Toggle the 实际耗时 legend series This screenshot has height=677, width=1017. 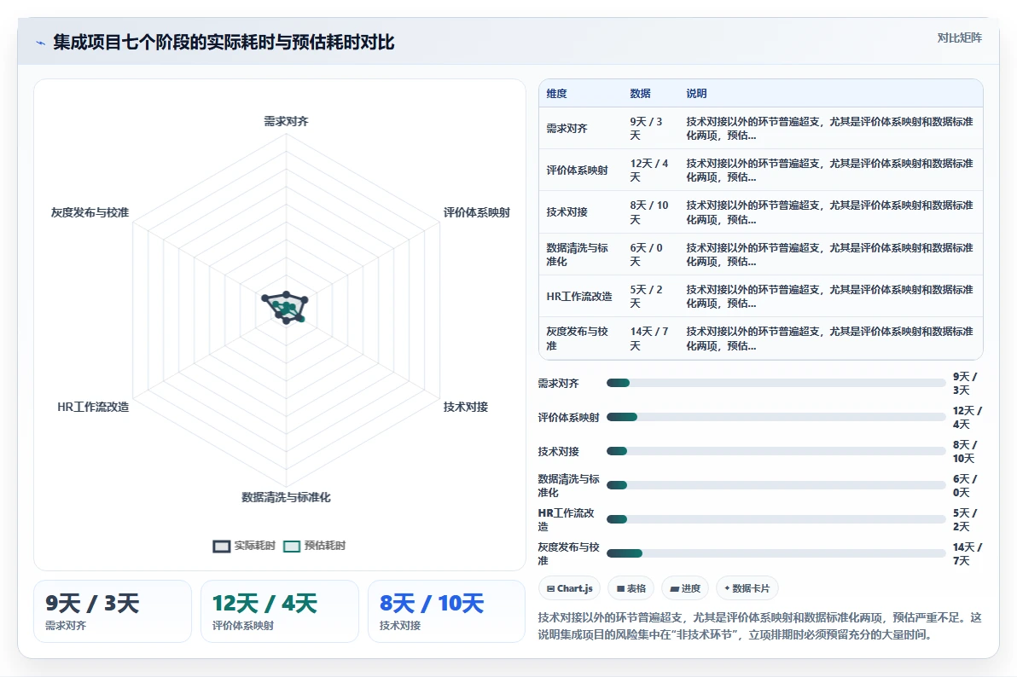[x=245, y=546]
